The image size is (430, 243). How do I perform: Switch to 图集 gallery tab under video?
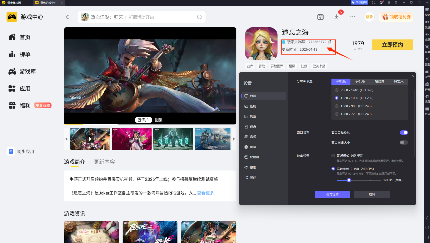tap(159, 120)
